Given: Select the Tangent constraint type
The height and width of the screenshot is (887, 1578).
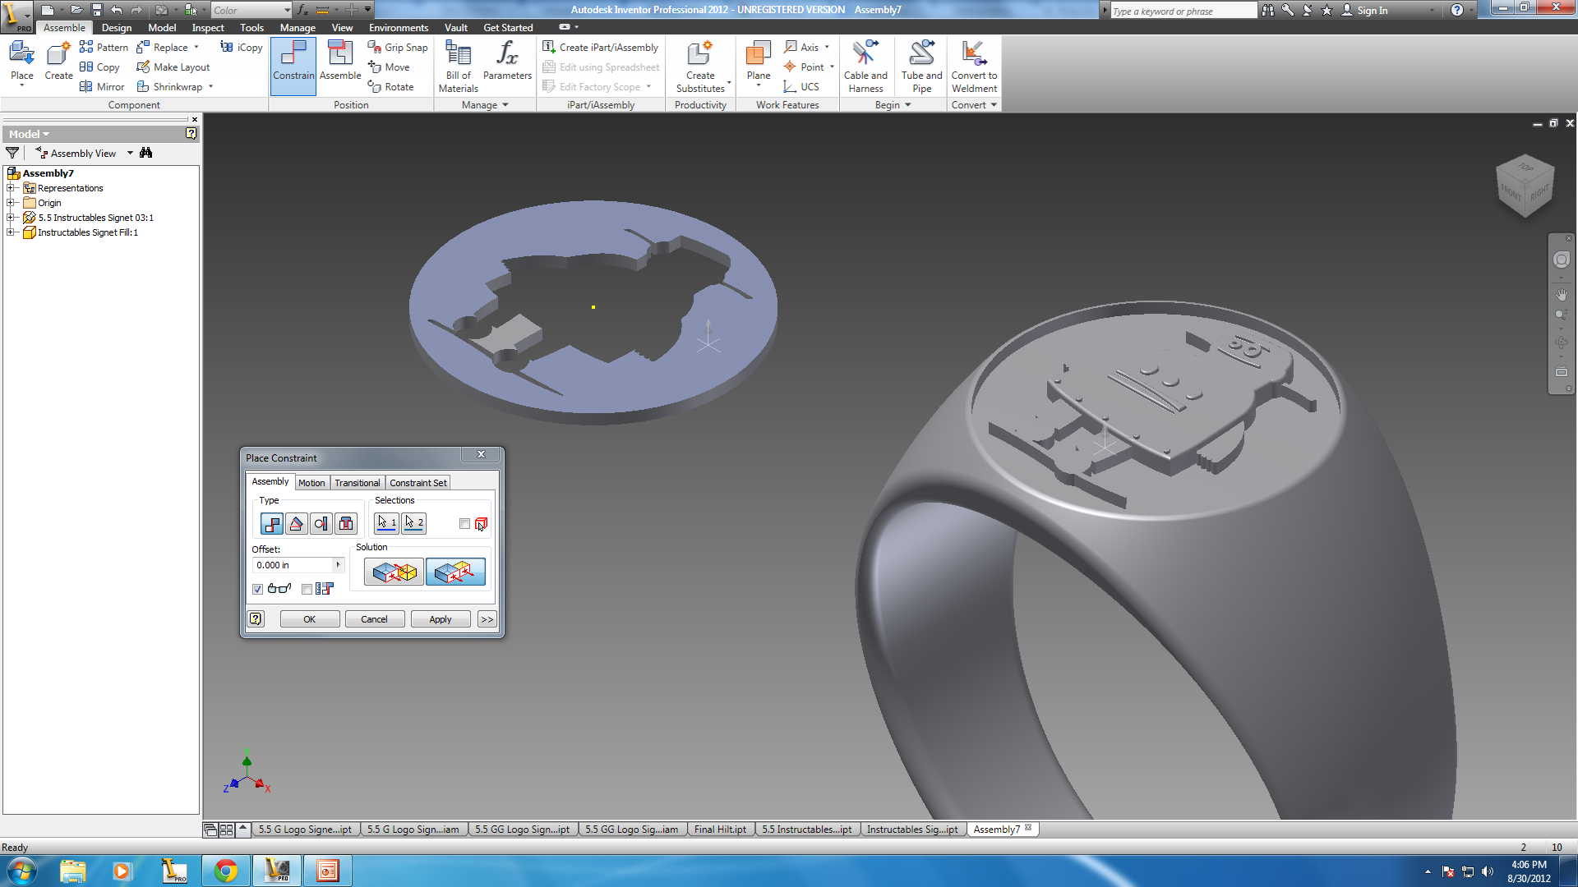Looking at the screenshot, I should coord(321,523).
